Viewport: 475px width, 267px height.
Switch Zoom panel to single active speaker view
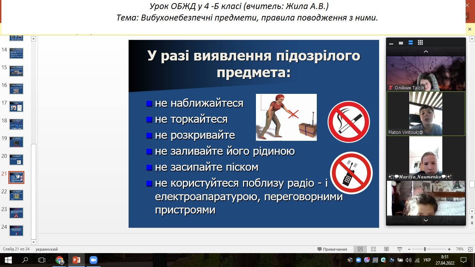401,43
